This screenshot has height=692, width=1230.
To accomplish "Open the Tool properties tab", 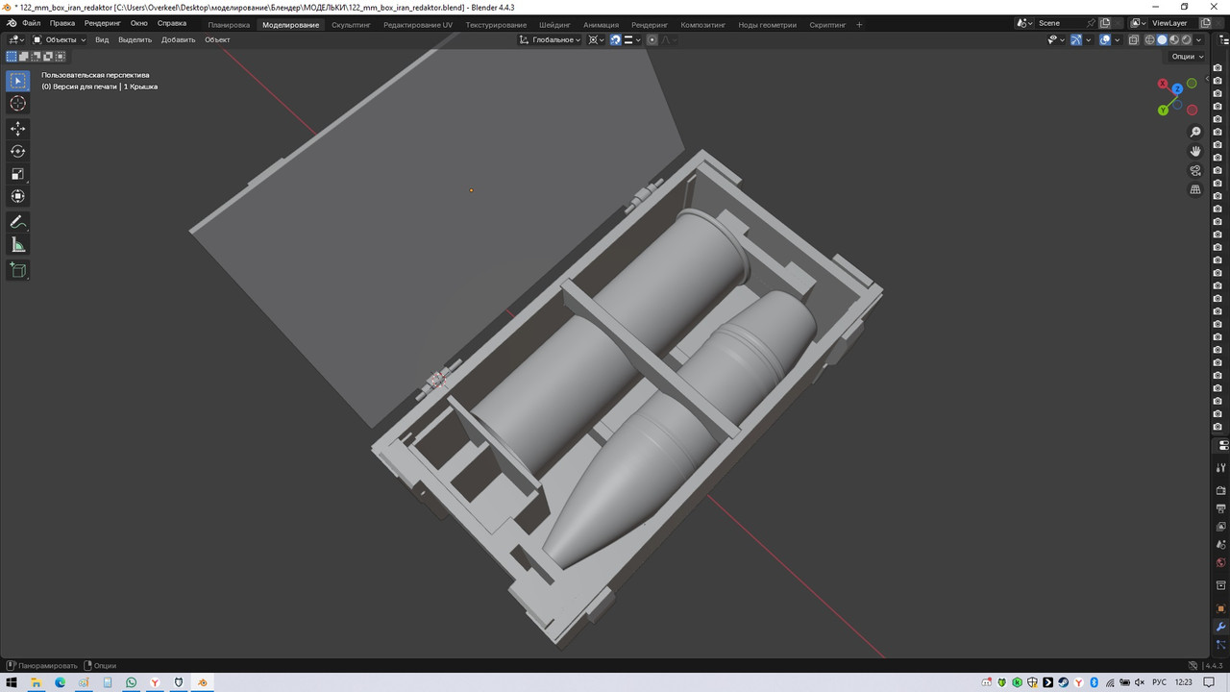I will pos(1220,468).
